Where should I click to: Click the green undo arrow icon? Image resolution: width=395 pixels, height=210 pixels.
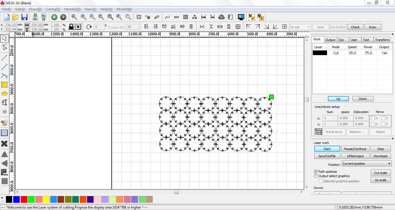click(x=54, y=17)
